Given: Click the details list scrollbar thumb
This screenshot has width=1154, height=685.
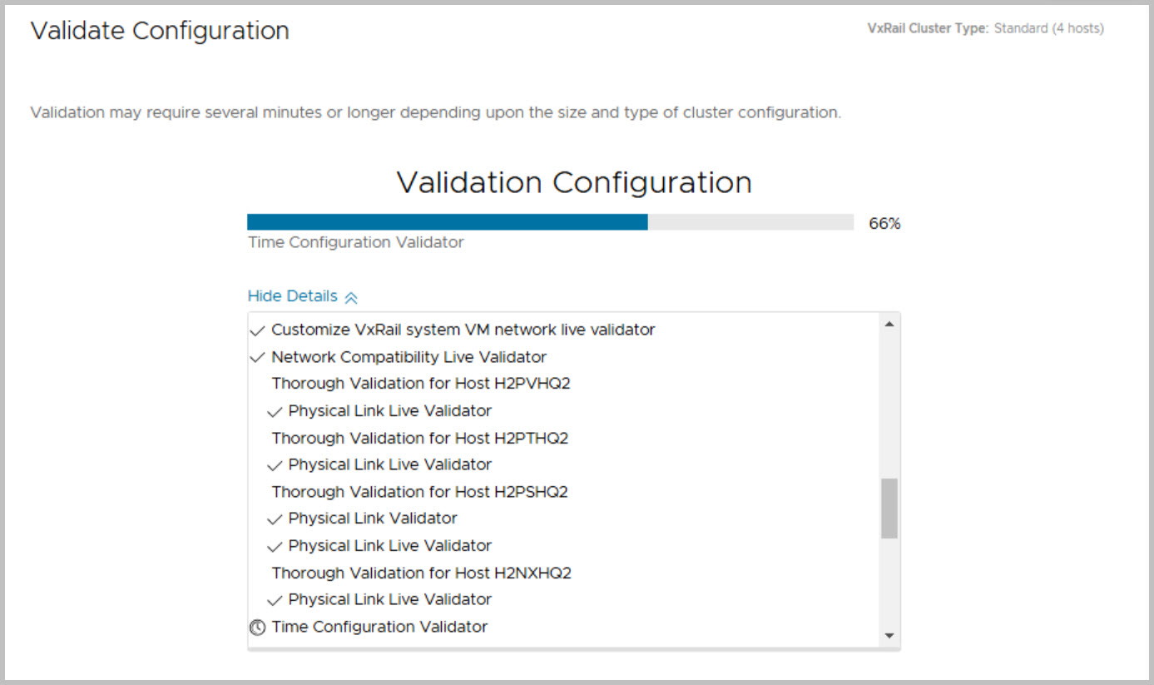Looking at the screenshot, I should coord(889,508).
